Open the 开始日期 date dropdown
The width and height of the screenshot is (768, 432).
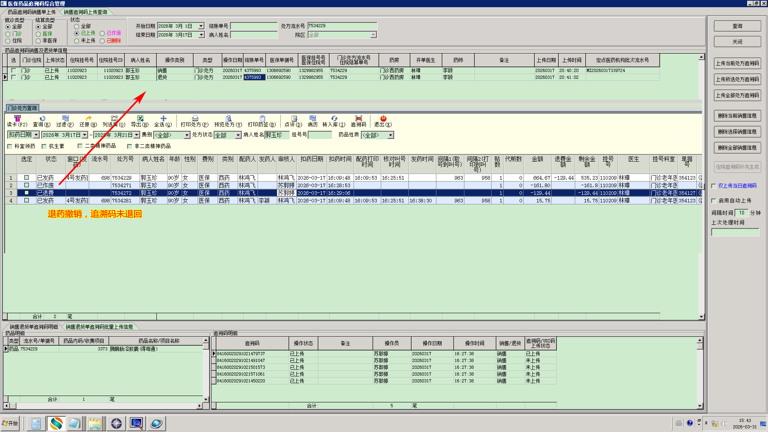coord(201,26)
